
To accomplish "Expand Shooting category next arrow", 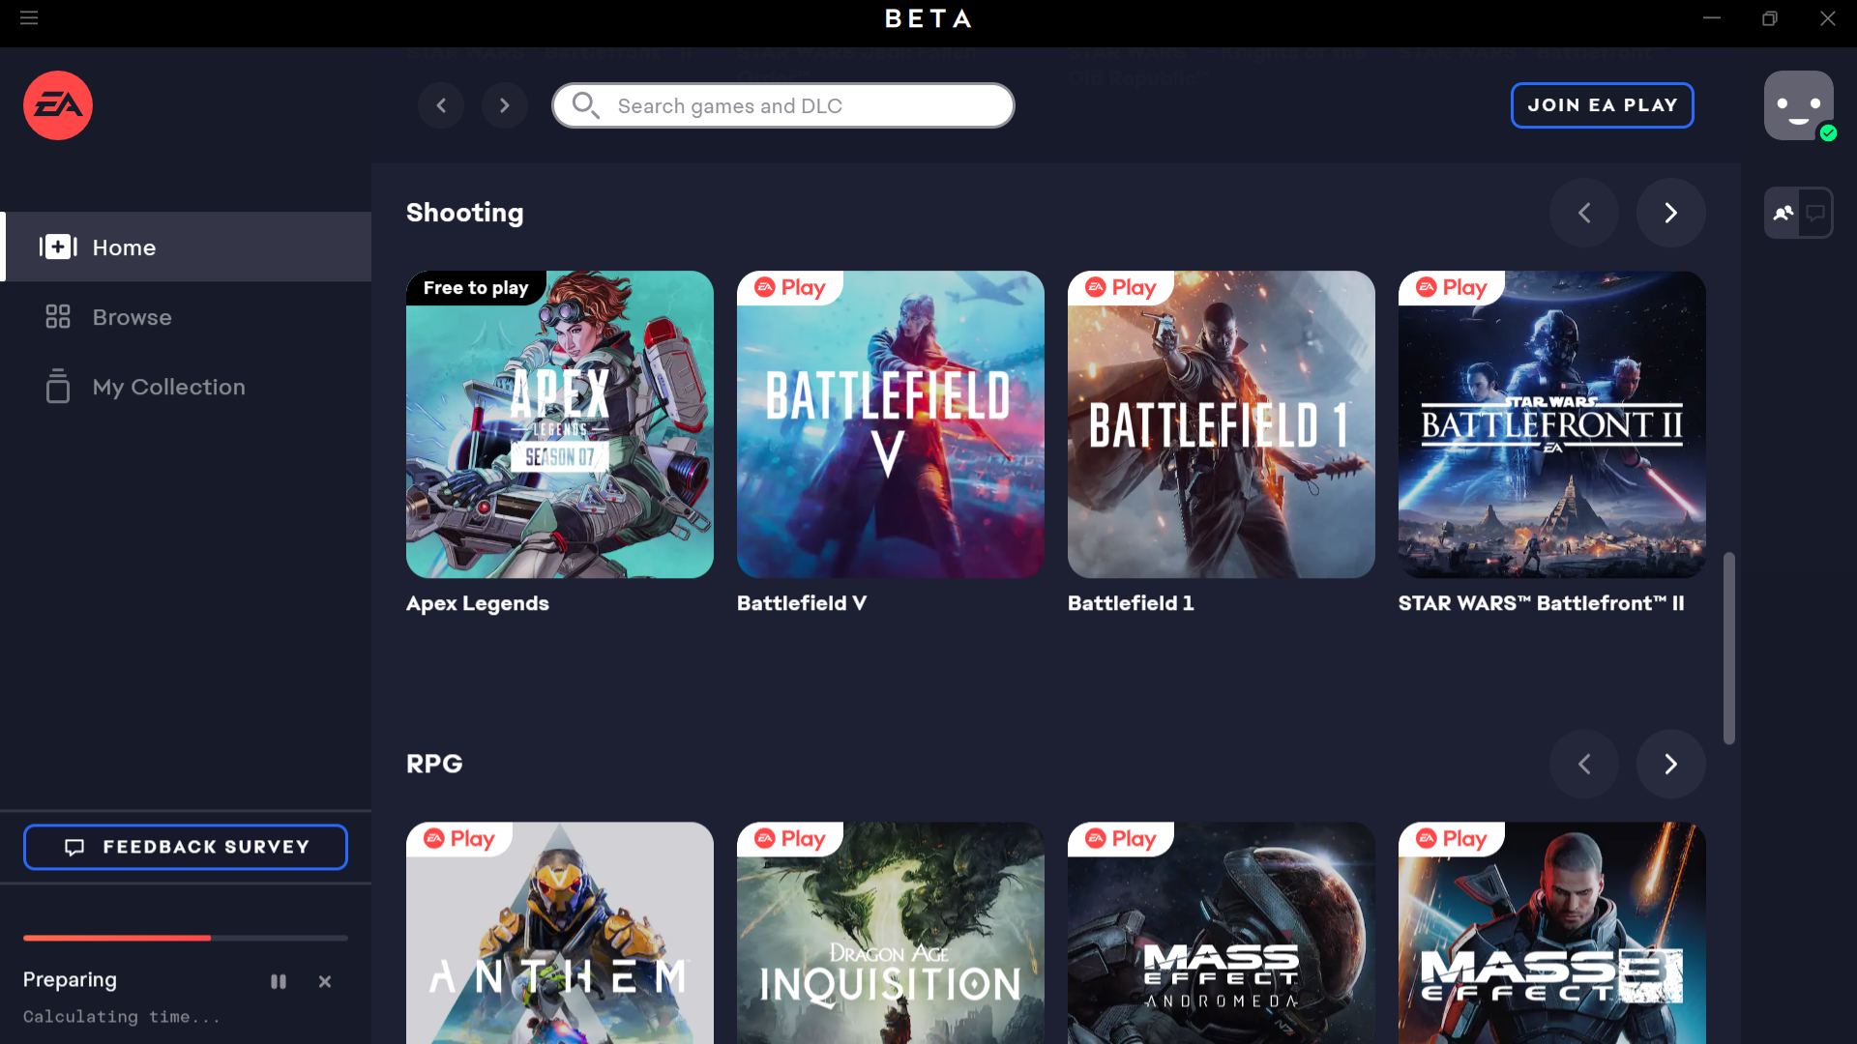I will point(1670,213).
